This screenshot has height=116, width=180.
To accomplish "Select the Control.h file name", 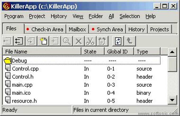I will pos(23,77).
